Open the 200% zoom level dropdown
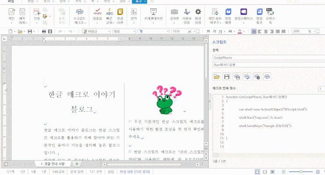325x175 pixels. tap(315, 31)
